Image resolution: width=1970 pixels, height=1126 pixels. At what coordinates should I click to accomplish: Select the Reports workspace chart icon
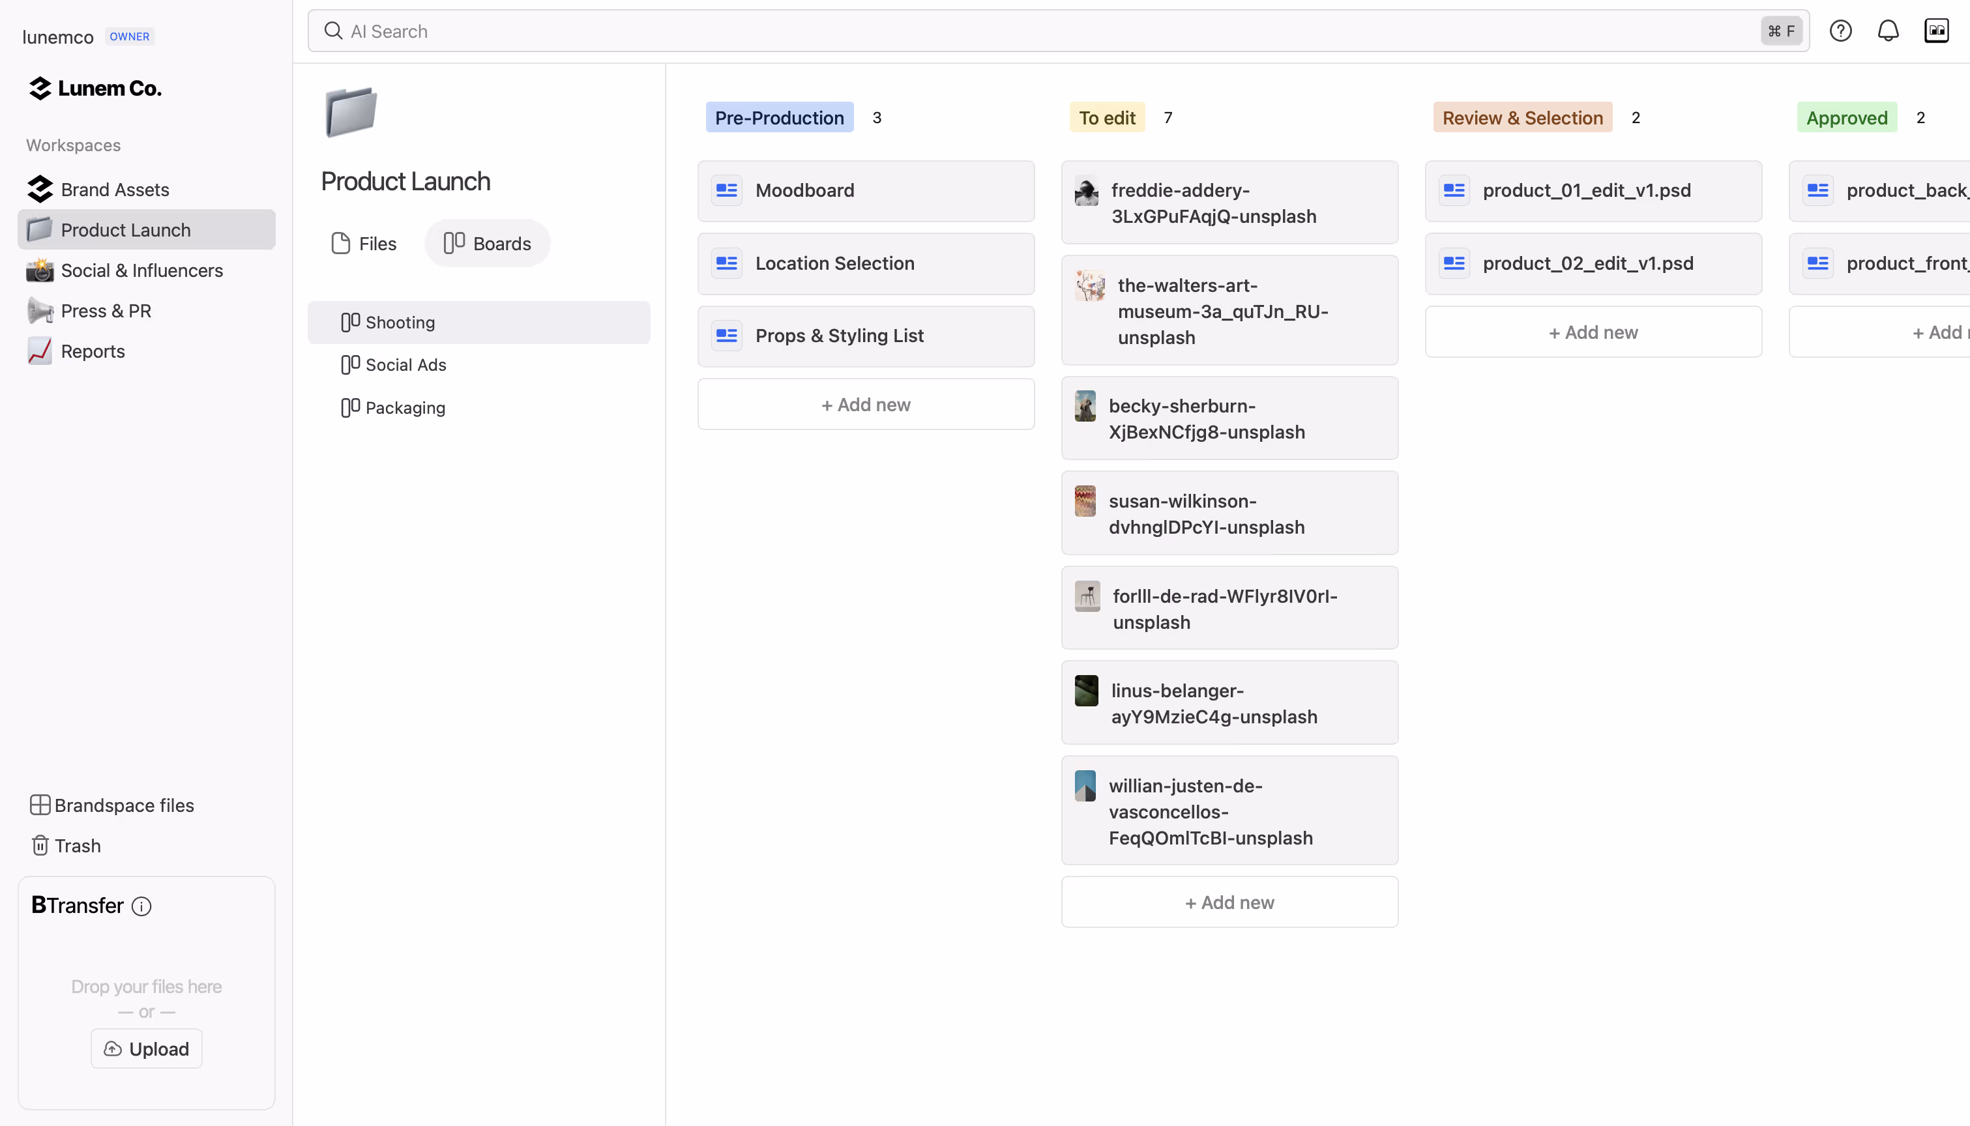pyautogui.click(x=40, y=351)
